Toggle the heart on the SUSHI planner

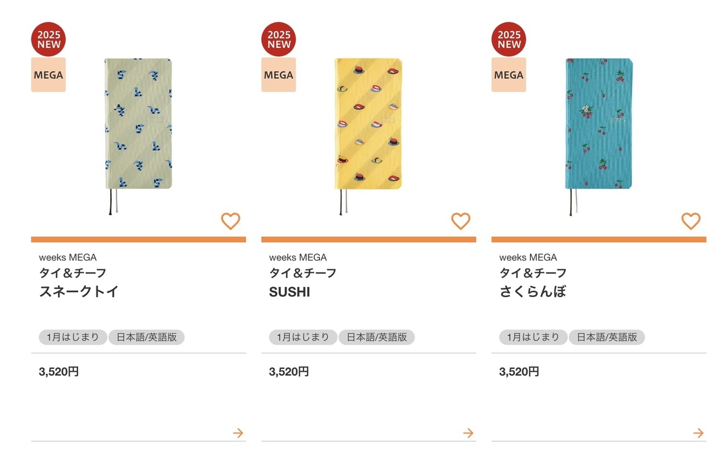click(460, 221)
